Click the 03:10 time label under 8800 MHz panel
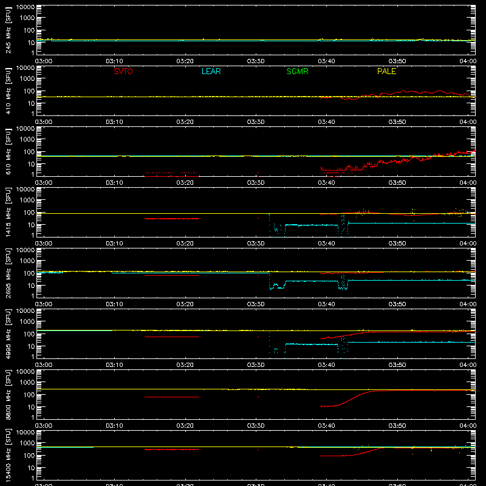This screenshot has height=486, width=486. 114,426
